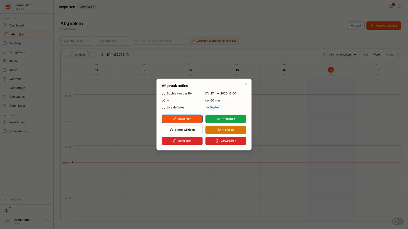Click Verlopen & onafgehandeld (3) filter
This screenshot has height=229, width=408.
pos(214,41)
